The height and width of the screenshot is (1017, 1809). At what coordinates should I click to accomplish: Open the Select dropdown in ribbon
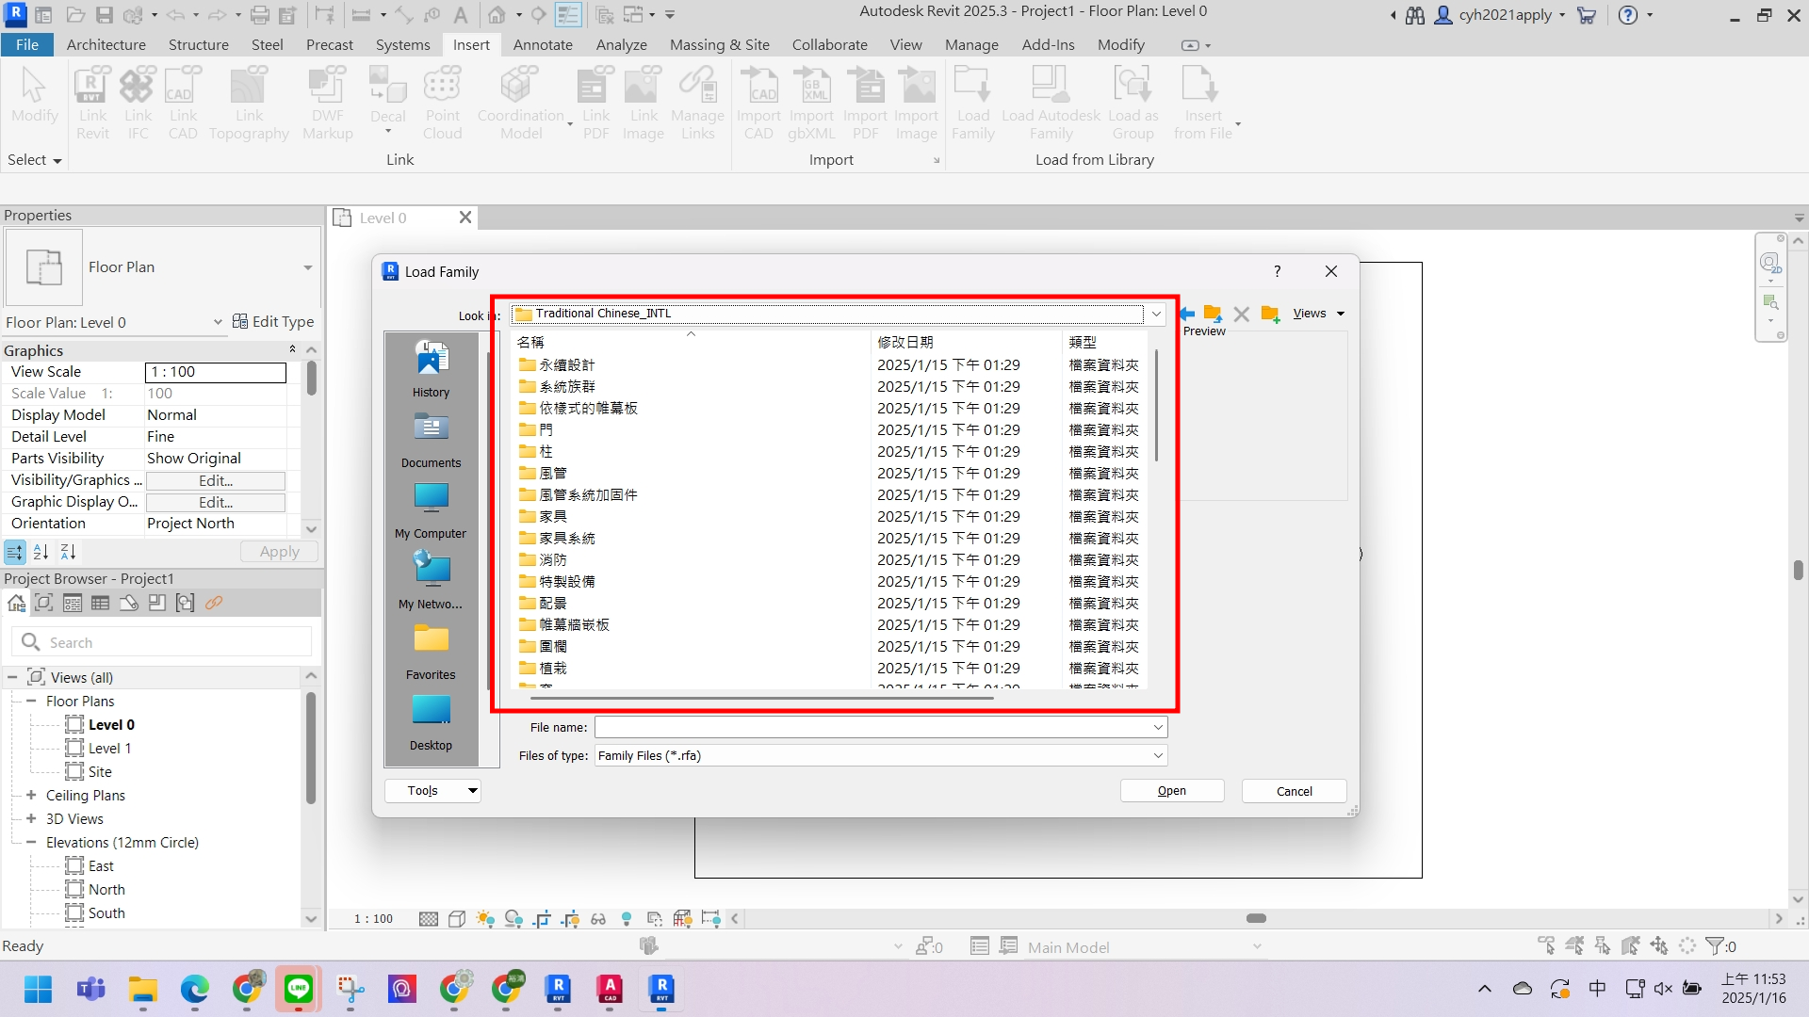34,160
